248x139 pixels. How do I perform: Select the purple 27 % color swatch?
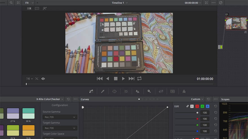(13, 113)
